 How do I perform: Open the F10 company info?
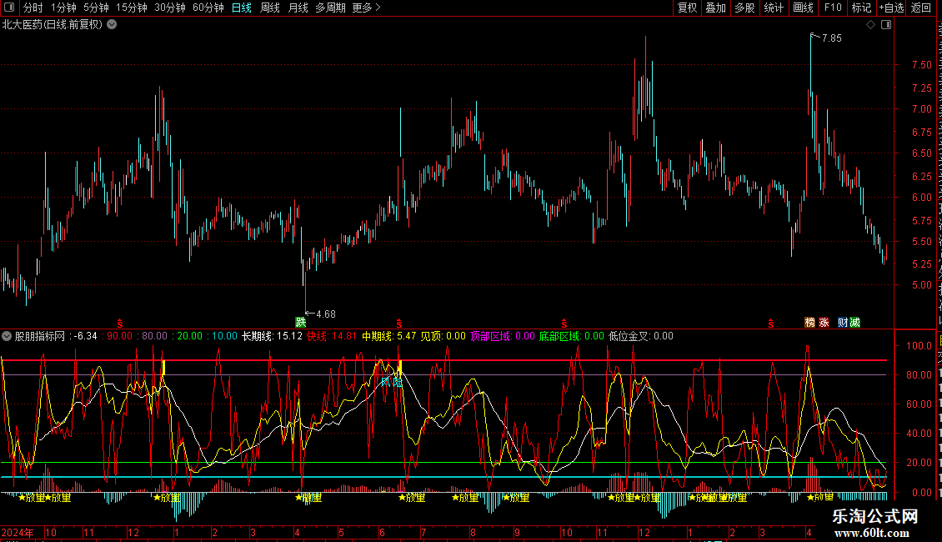[x=833, y=8]
